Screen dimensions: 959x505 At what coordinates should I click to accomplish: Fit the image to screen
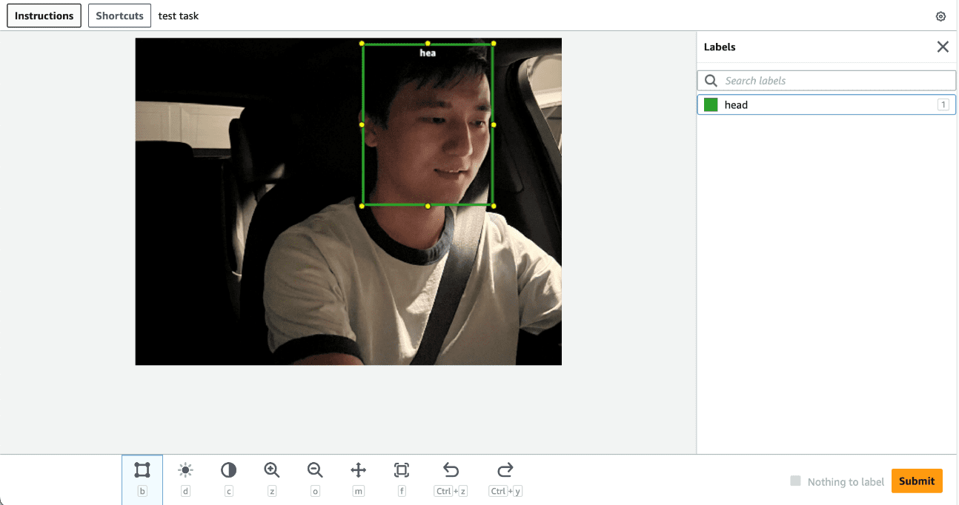402,470
